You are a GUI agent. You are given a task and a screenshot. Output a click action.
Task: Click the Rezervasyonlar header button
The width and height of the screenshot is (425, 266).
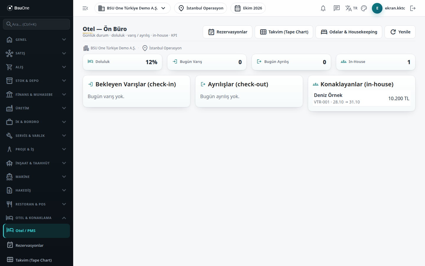pos(228,32)
